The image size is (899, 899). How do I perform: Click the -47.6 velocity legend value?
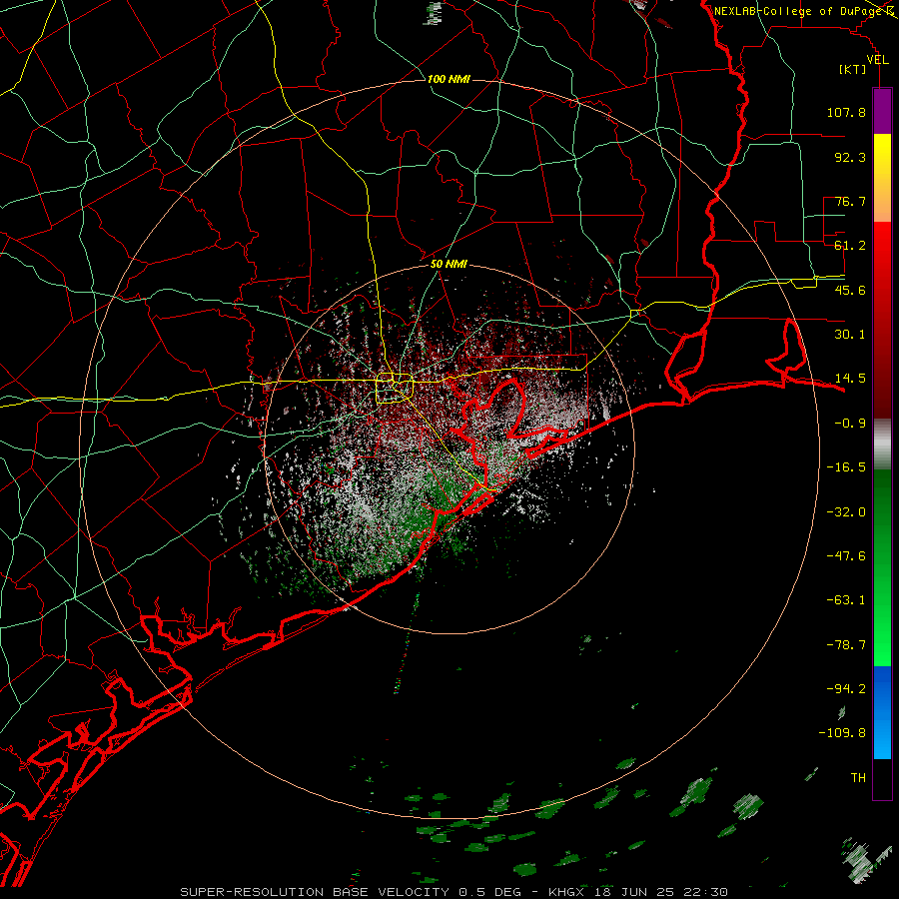(x=846, y=556)
